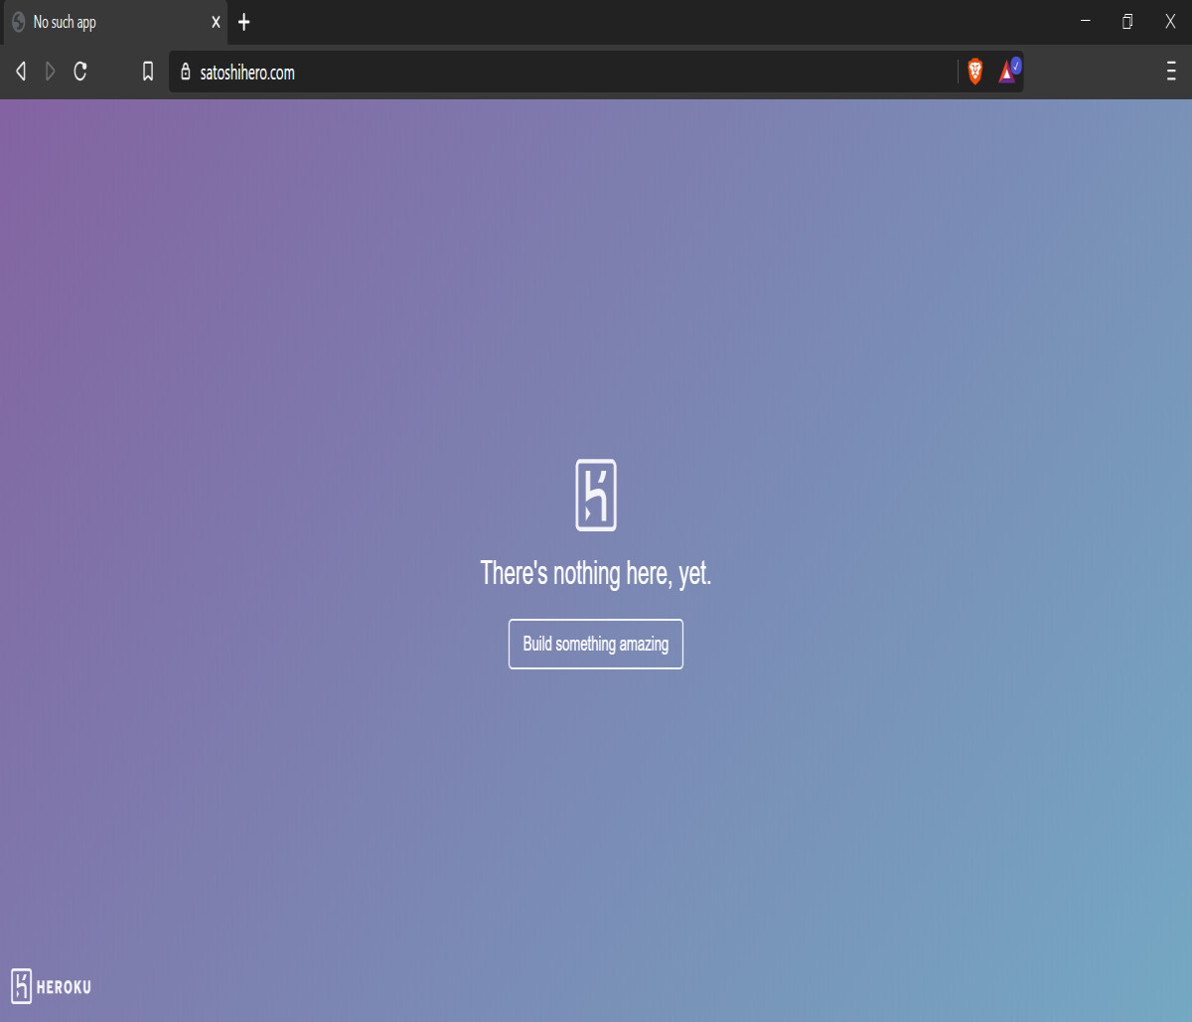Open the browser main menu

point(1171,72)
